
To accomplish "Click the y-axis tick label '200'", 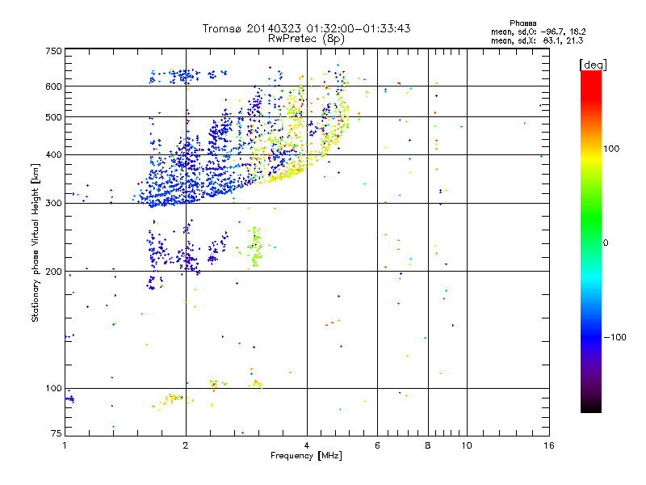I will 53,272.
